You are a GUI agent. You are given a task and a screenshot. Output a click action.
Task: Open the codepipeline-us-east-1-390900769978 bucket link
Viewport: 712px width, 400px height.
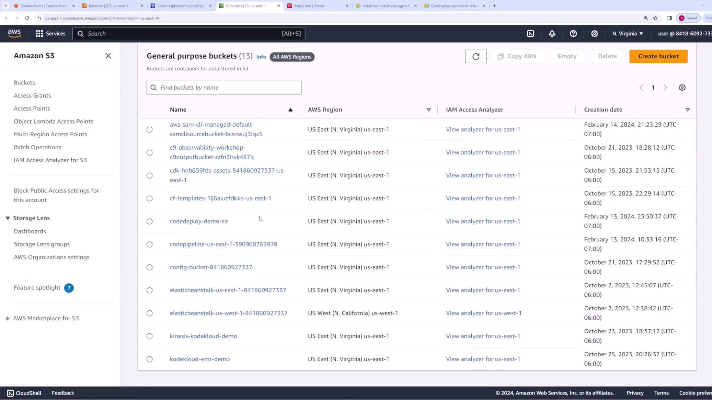pyautogui.click(x=223, y=244)
